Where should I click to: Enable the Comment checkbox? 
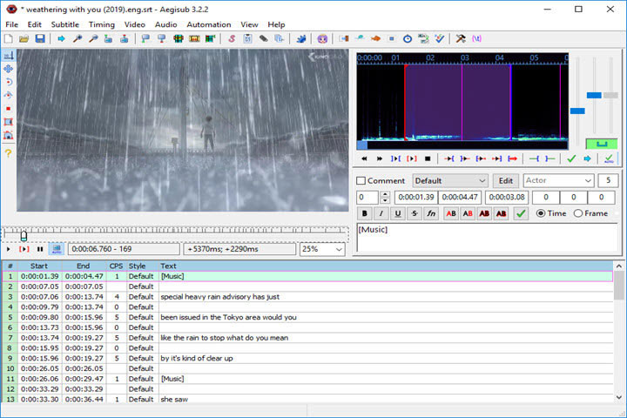[361, 181]
